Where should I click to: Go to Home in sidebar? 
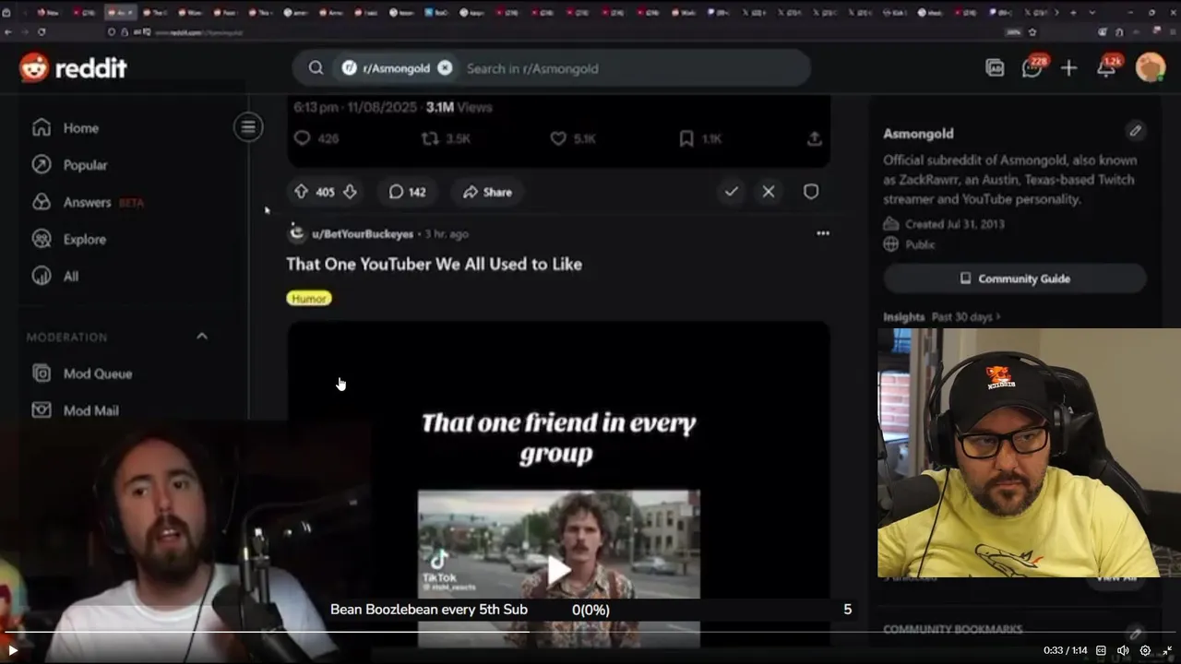pyautogui.click(x=66, y=128)
